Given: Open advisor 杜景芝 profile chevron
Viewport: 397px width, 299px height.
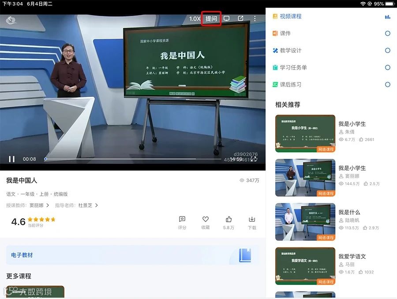Looking at the screenshot, I should (x=96, y=205).
